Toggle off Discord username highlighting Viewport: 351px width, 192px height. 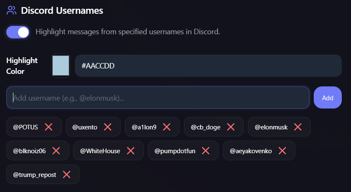click(x=18, y=32)
